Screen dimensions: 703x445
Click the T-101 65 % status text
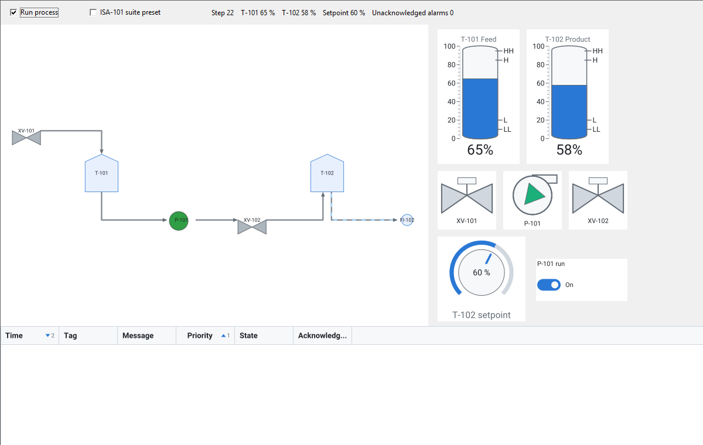point(258,13)
